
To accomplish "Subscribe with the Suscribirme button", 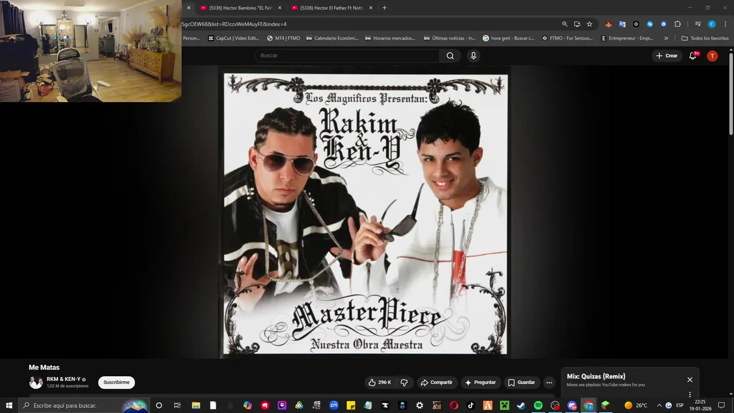I will [x=116, y=383].
